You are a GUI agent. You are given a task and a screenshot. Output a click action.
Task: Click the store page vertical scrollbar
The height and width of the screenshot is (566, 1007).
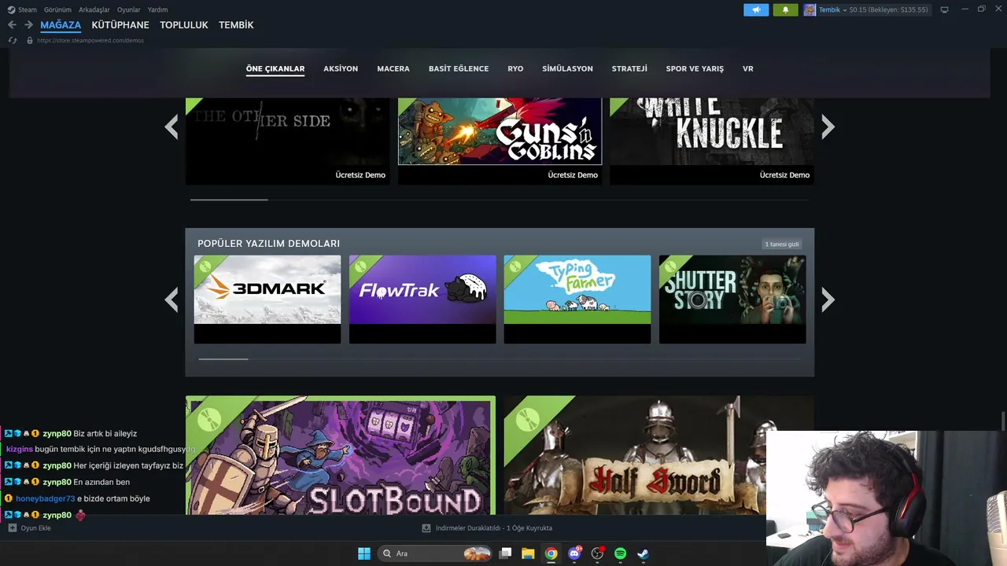[x=1003, y=421]
